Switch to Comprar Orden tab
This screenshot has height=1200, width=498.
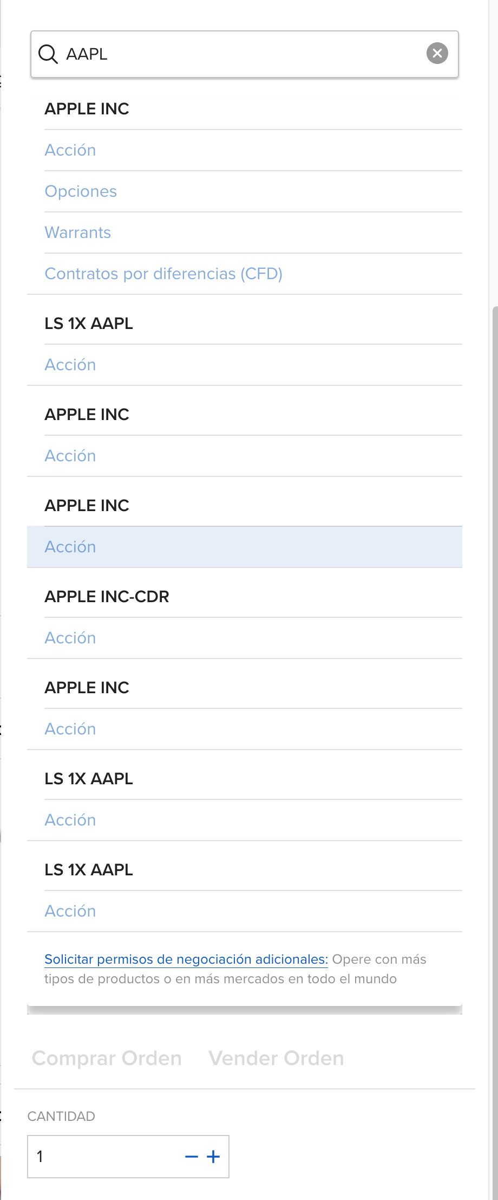[107, 1058]
